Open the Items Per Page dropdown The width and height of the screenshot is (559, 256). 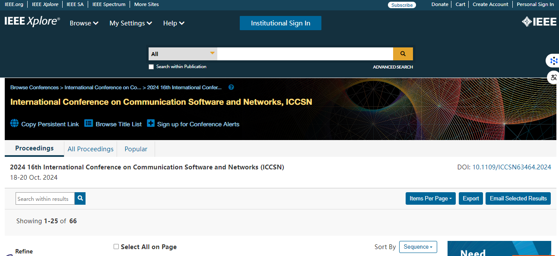pyautogui.click(x=431, y=198)
